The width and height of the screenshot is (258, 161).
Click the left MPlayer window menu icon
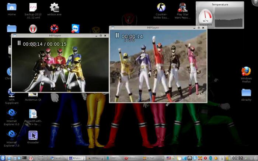[x=14, y=35]
